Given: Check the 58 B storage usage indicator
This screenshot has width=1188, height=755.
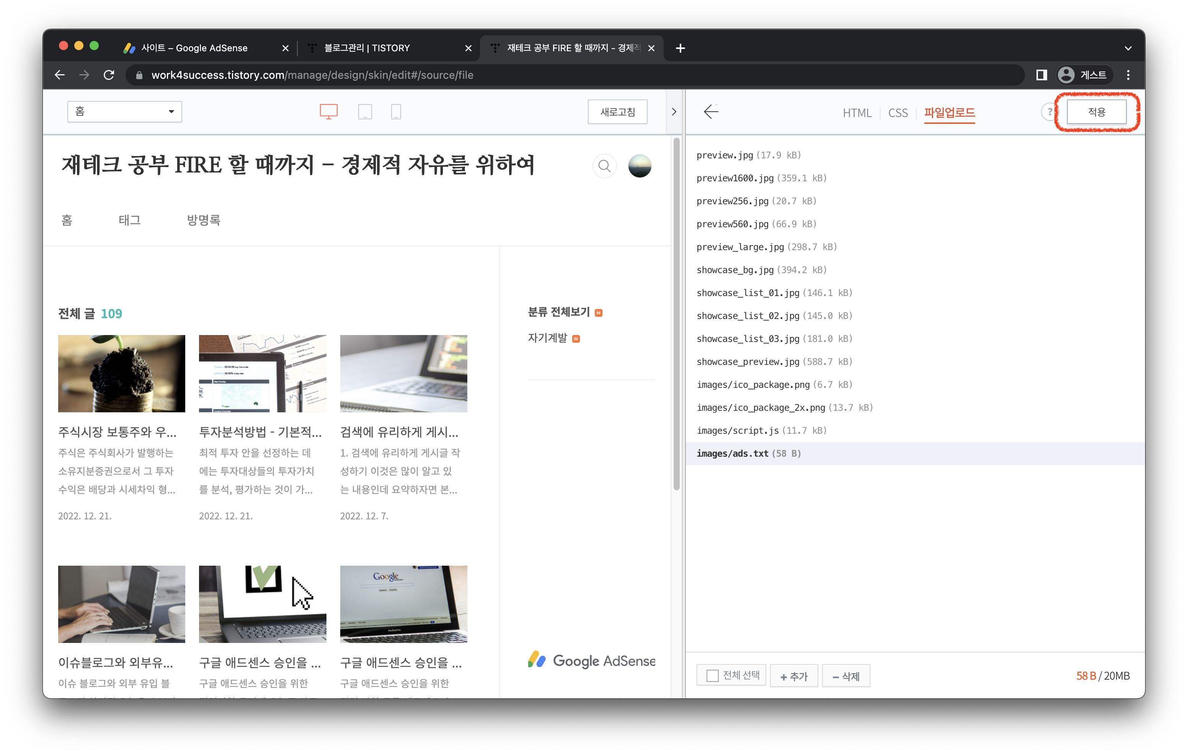Looking at the screenshot, I should point(1085,675).
